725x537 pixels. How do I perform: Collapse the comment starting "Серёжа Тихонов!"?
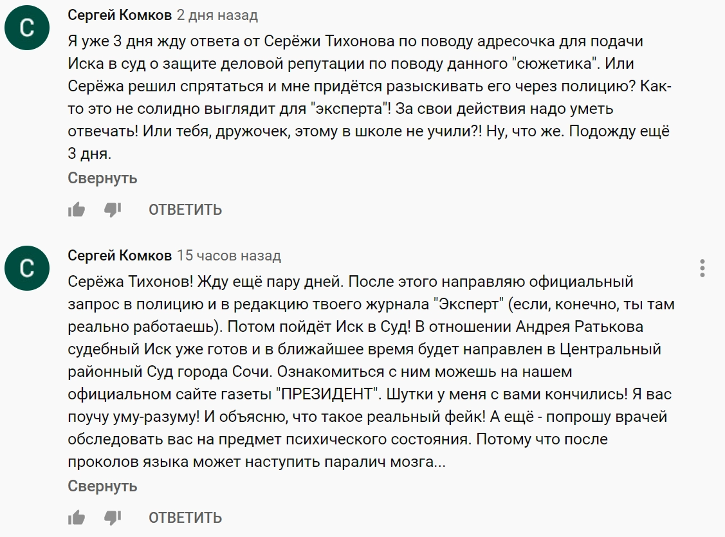(x=103, y=486)
